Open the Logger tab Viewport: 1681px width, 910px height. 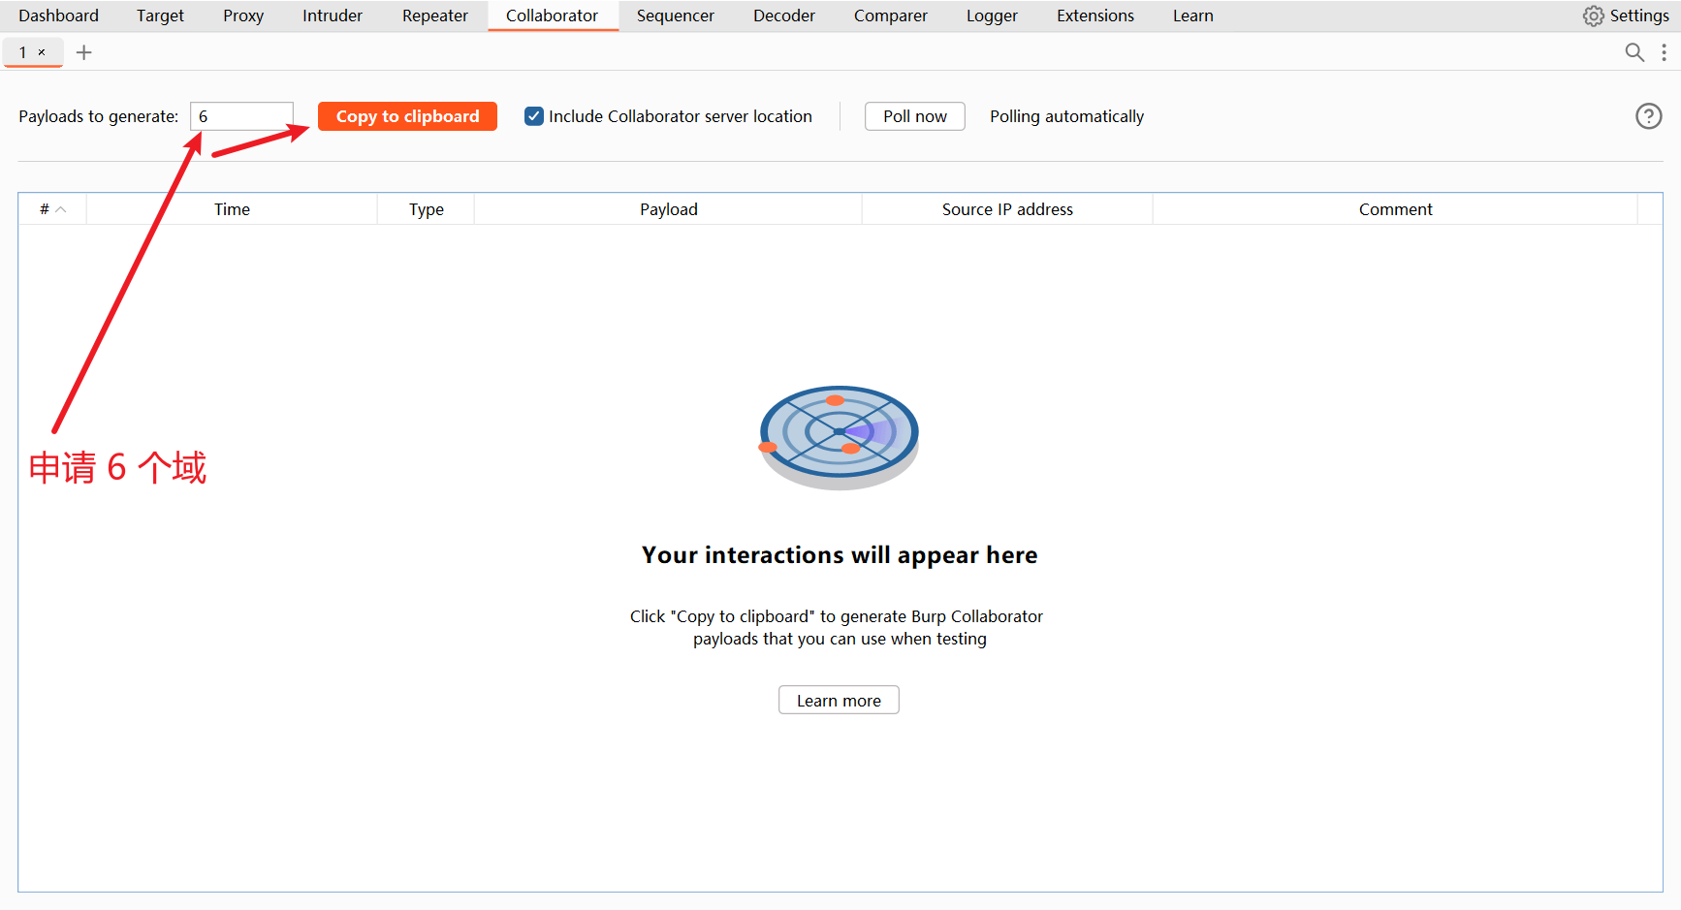coord(992,16)
